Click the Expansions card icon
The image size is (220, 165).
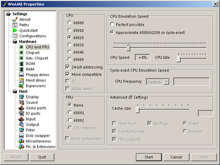point(22,86)
